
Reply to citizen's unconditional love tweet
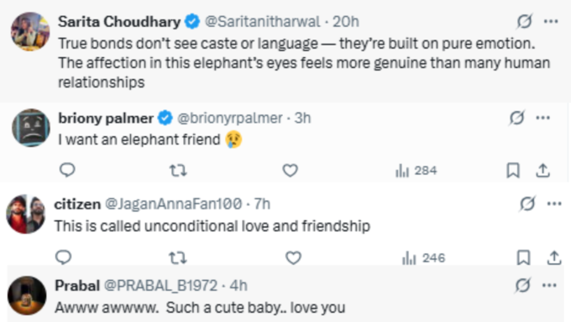(x=63, y=257)
